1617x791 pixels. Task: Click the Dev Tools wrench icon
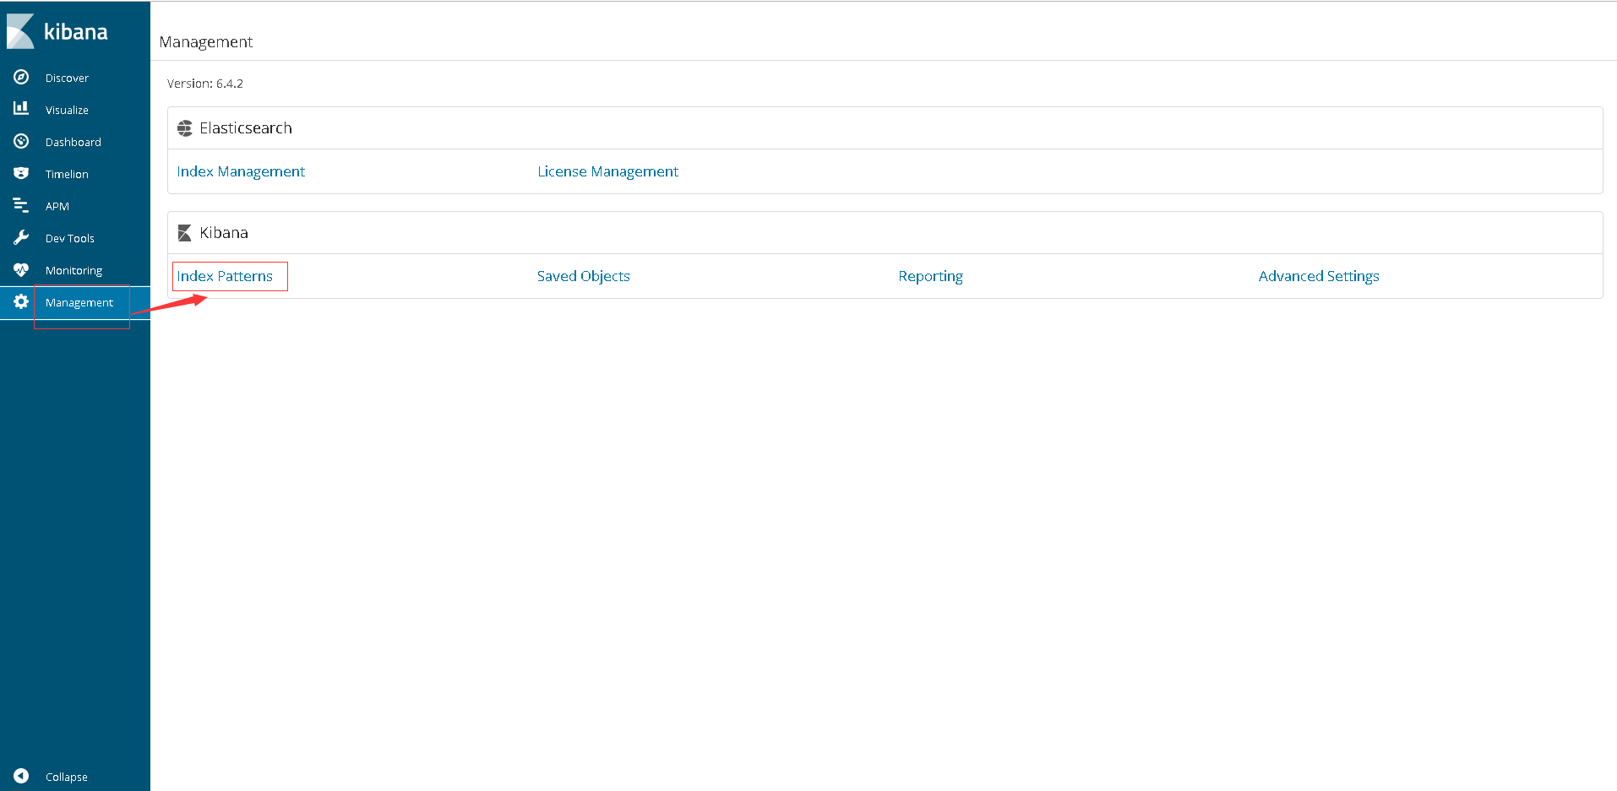point(21,237)
